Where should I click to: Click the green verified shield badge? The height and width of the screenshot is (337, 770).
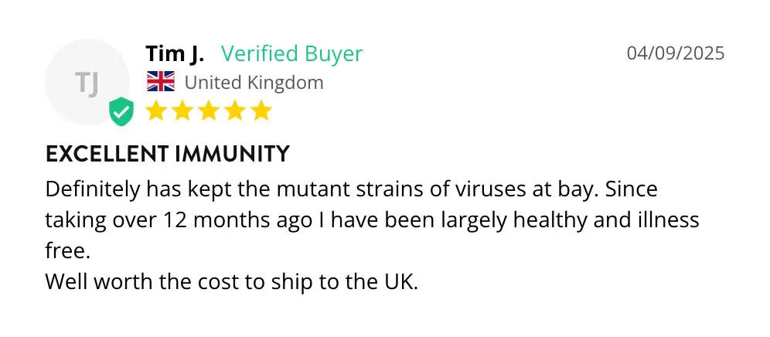(x=121, y=111)
